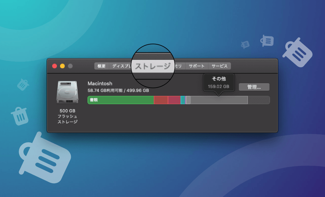Switch to the 概要 tab

101,66
